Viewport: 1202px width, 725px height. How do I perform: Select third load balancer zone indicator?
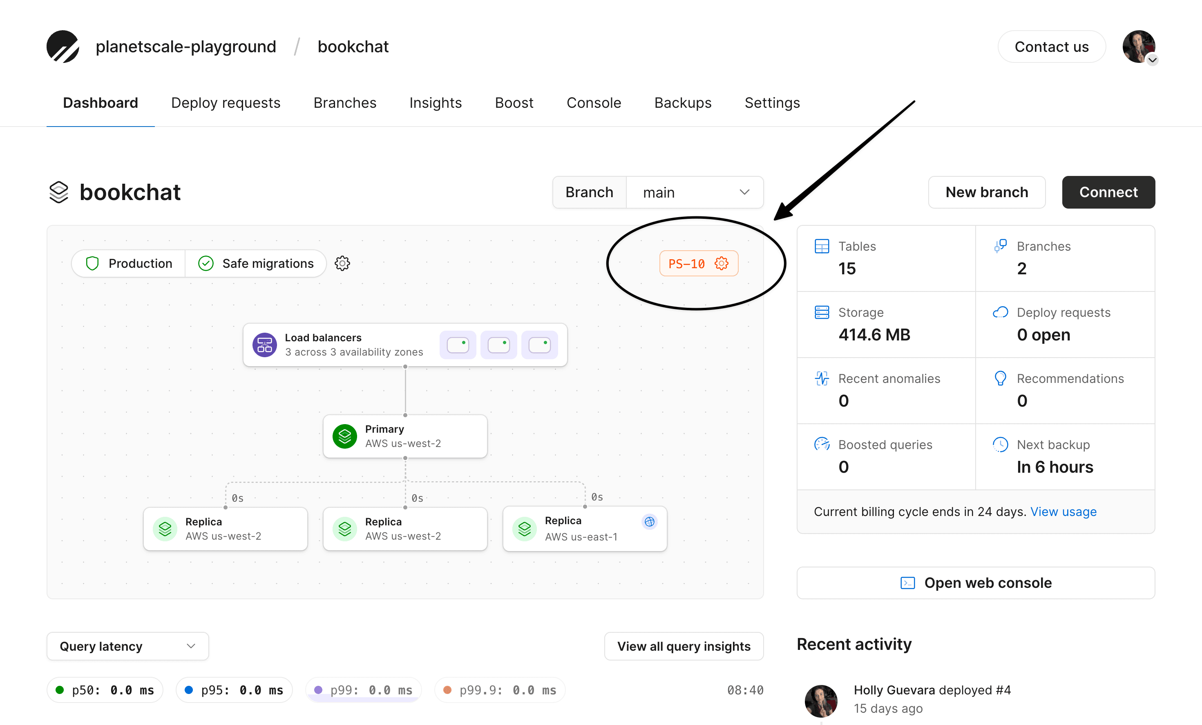(540, 345)
